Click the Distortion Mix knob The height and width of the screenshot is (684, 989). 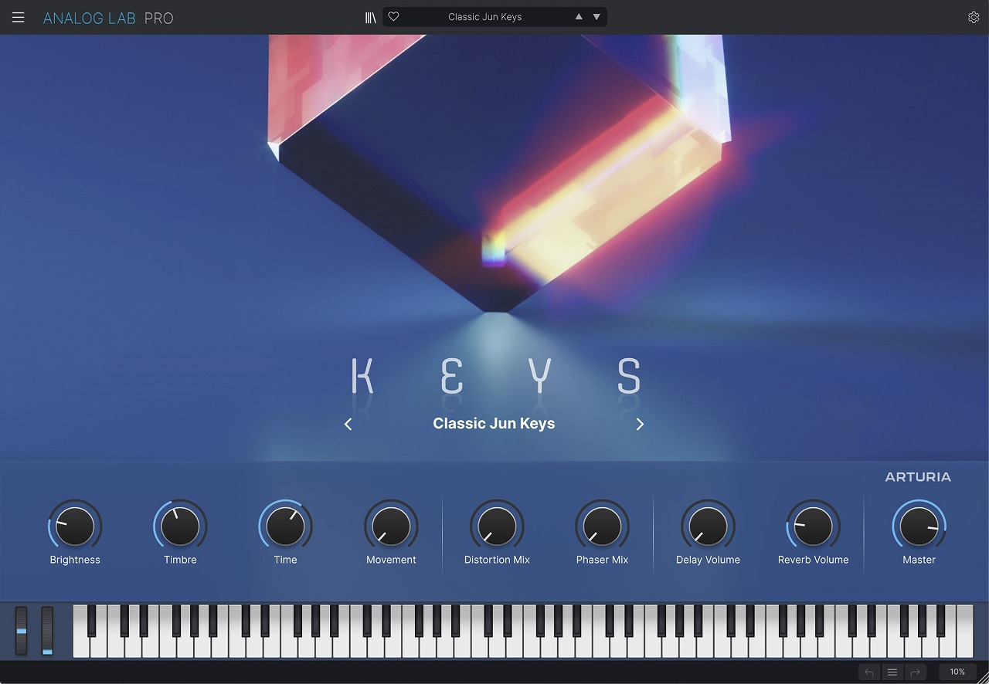[x=497, y=527]
